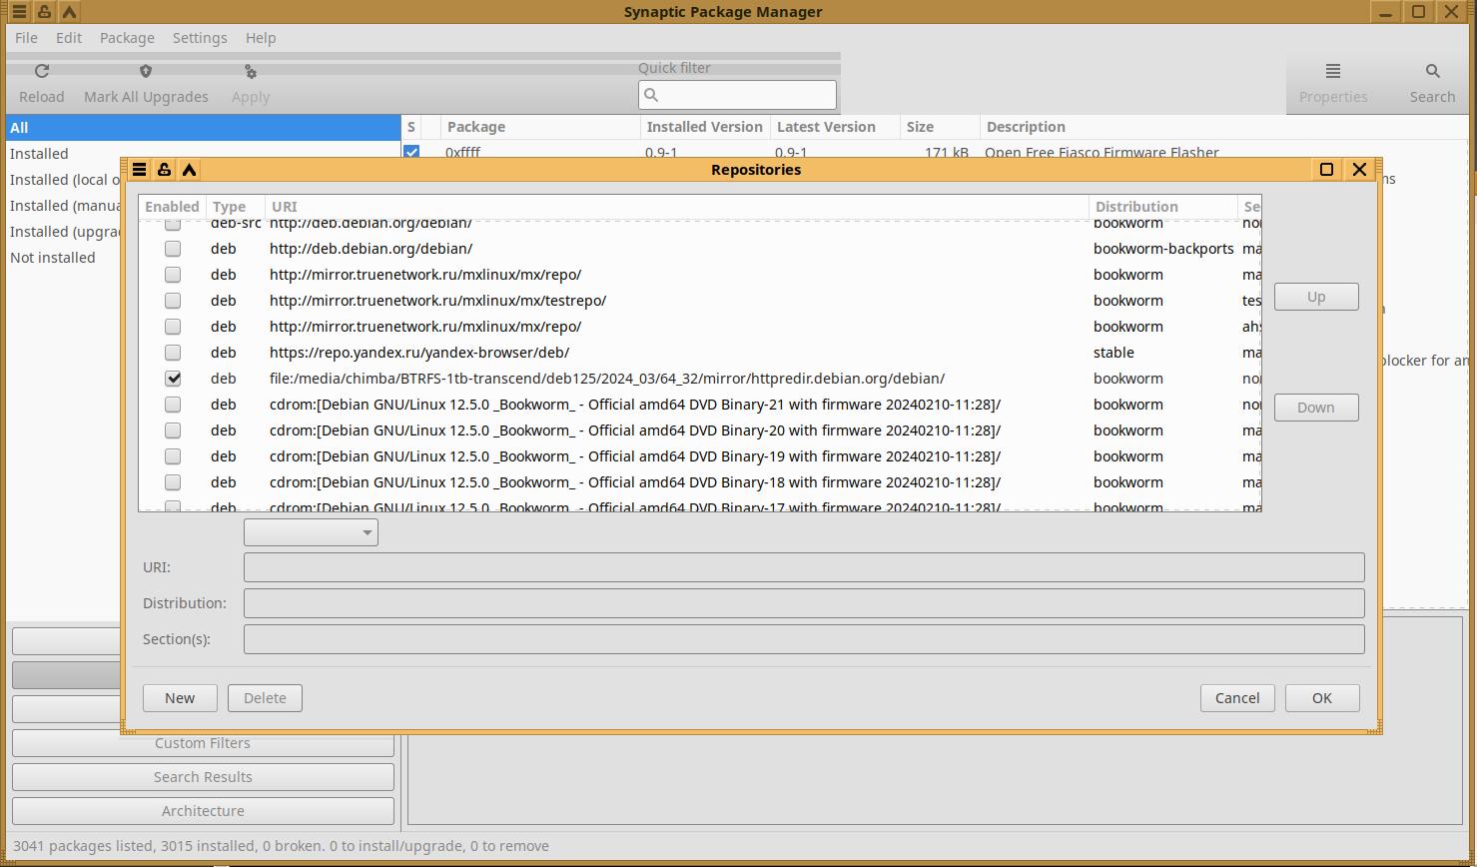
Task: Open the Search tool in the toolbar
Action: (1432, 84)
